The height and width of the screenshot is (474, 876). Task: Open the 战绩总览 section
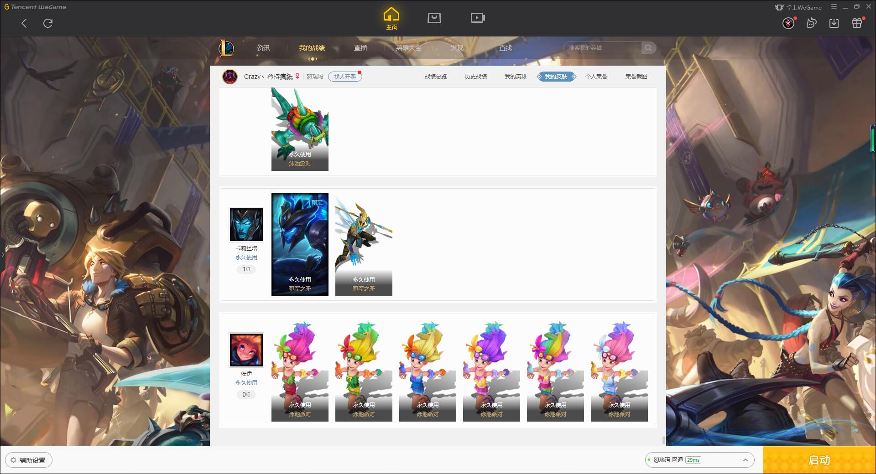tap(436, 77)
